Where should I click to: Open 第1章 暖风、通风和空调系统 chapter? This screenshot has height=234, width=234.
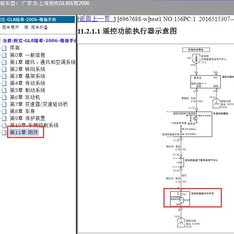43,62
